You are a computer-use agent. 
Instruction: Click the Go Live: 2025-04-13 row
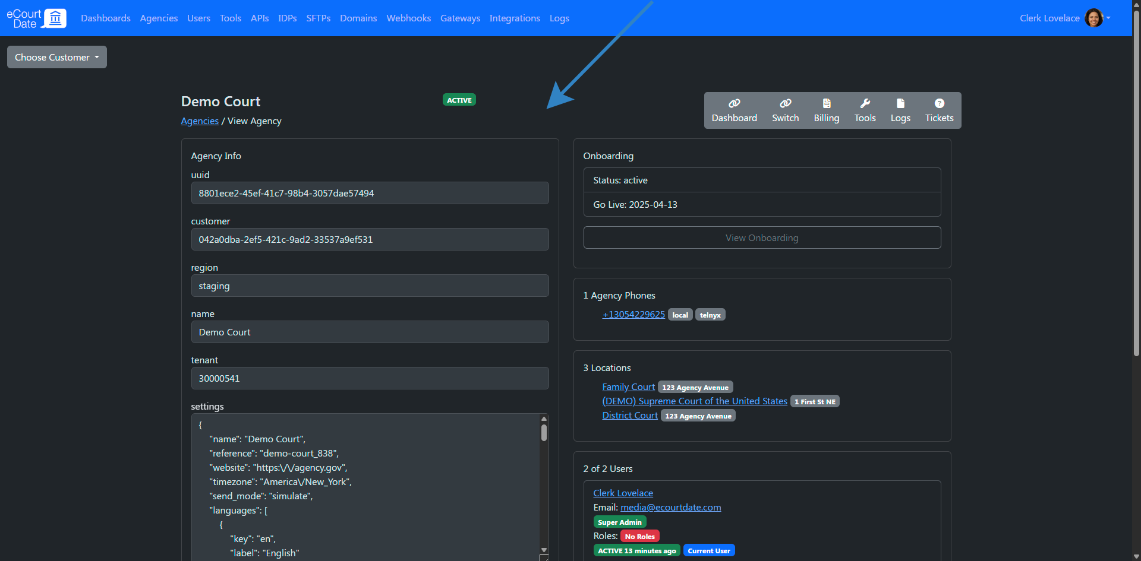(762, 204)
